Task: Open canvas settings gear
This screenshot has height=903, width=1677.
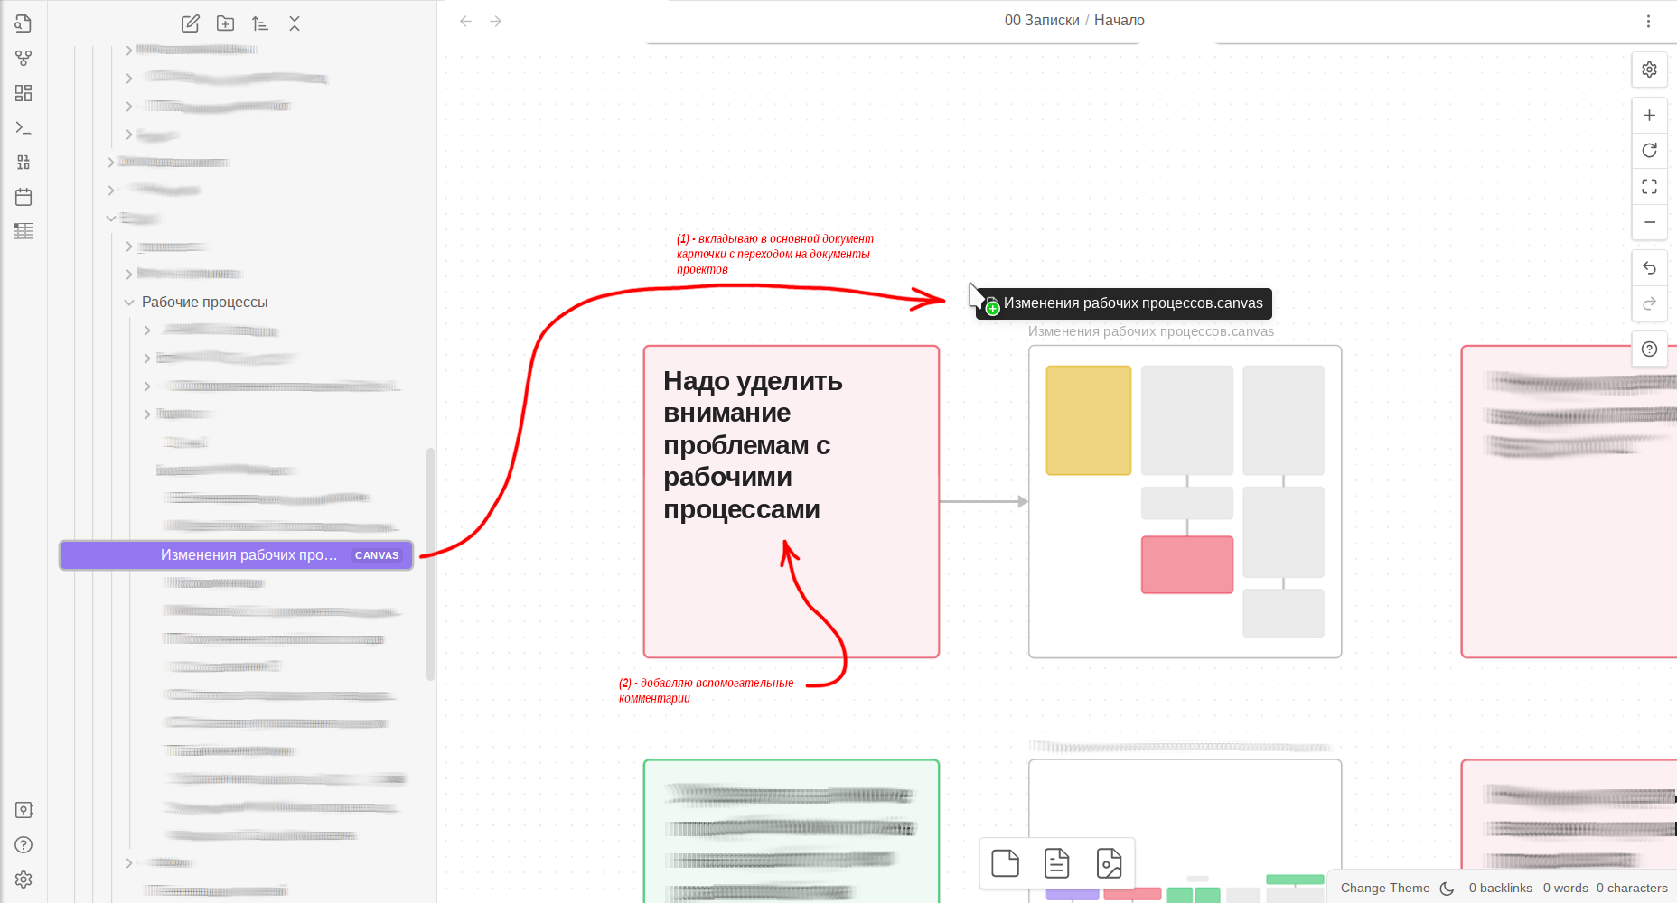Action: click(1649, 70)
